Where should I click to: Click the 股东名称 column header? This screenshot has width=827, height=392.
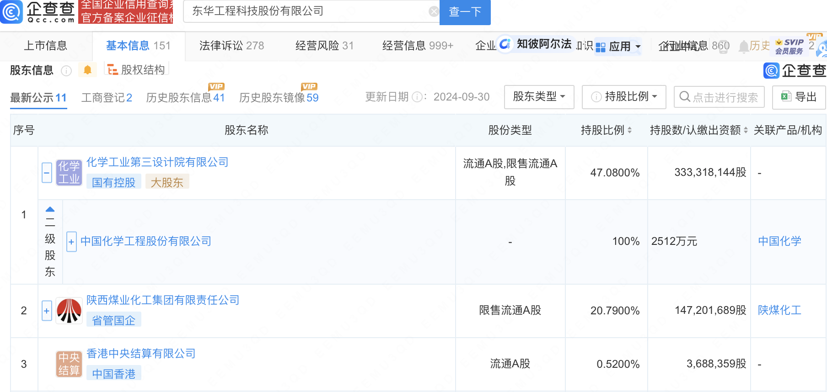(247, 130)
